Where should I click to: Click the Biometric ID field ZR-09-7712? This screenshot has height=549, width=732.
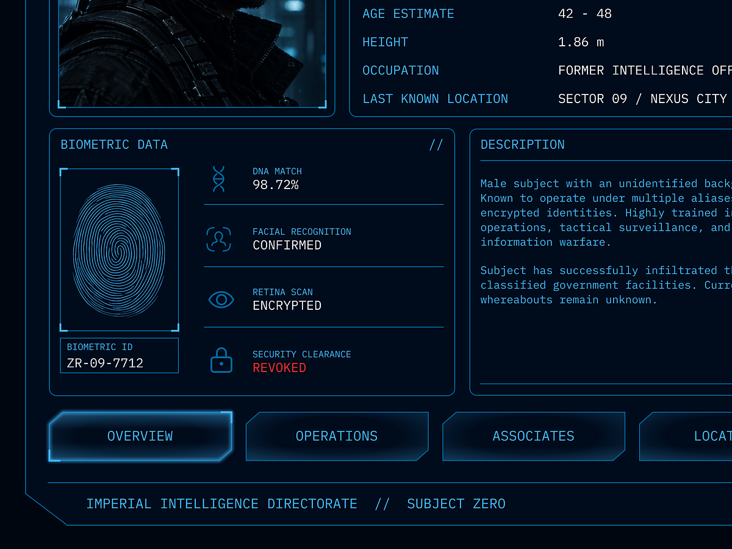click(120, 356)
